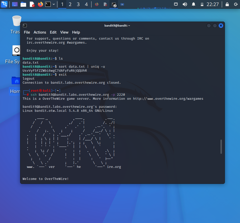Open the network manager tray icon
240x223 pixels.
[176, 4]
